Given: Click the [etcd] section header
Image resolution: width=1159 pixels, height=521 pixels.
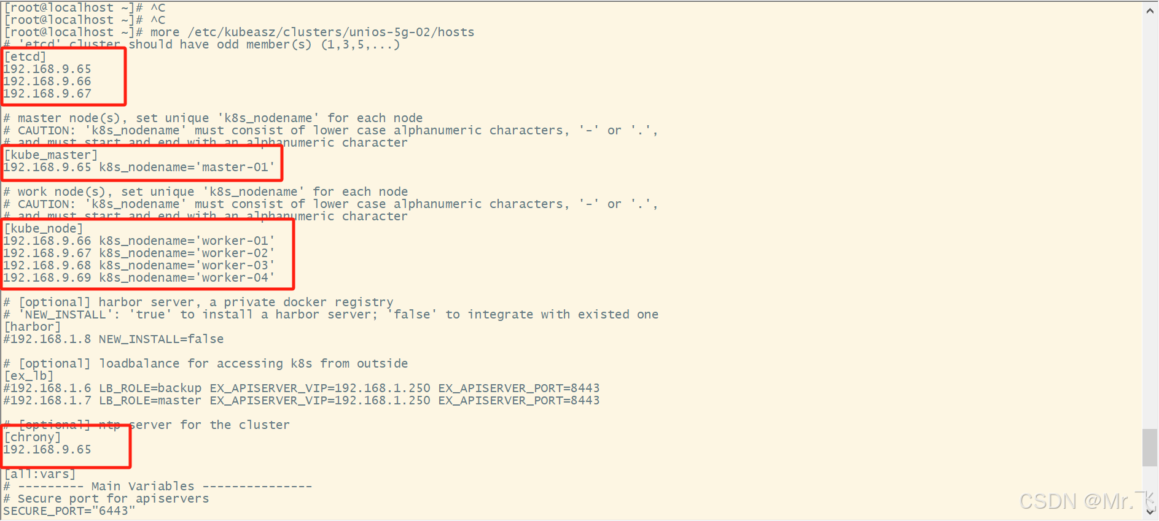Looking at the screenshot, I should point(25,57).
